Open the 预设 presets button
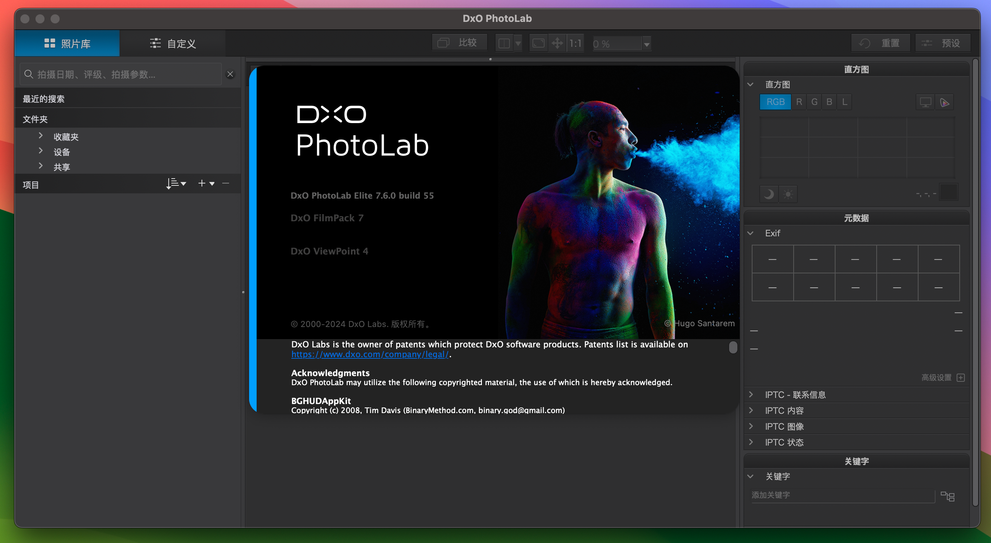 (x=943, y=43)
